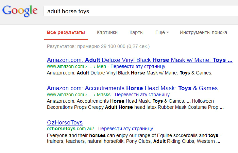Click ozhorsetoys.com.au green URL

click(x=71, y=129)
